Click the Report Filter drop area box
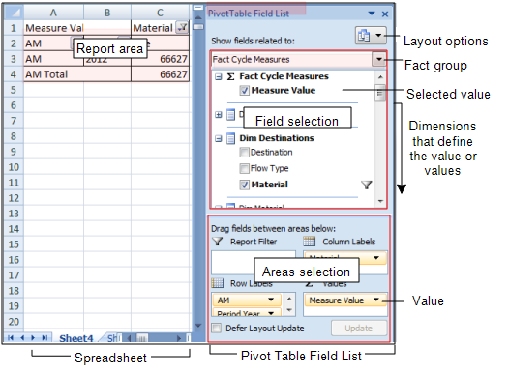Image resolution: width=509 pixels, height=372 pixels. (254, 263)
